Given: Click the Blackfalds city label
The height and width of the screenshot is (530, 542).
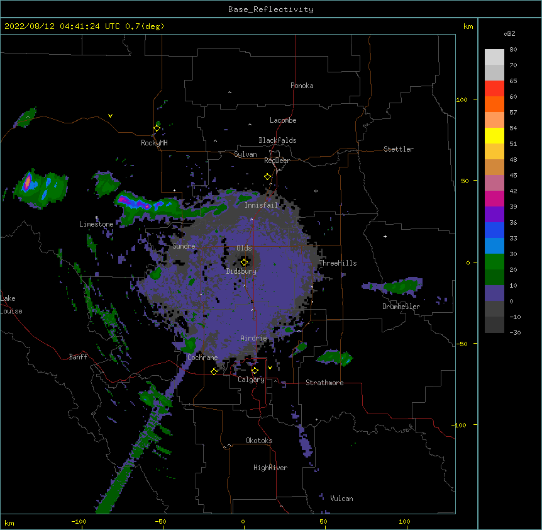Looking at the screenshot, I should [277, 140].
